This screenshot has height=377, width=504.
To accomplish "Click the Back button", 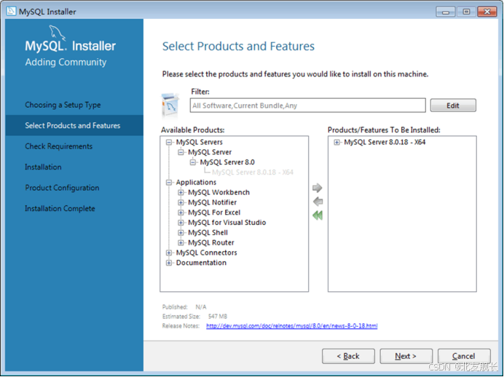I will [348, 356].
